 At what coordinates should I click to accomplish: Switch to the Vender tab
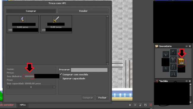(83, 11)
